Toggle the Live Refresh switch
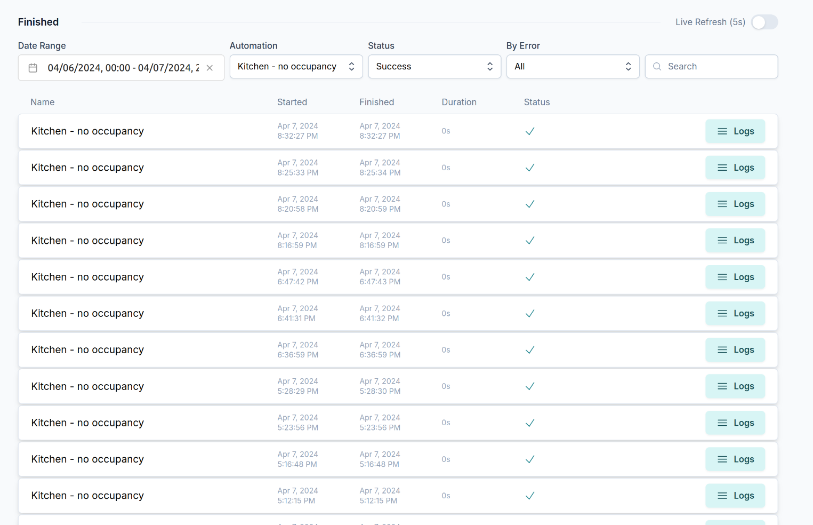 coord(764,22)
